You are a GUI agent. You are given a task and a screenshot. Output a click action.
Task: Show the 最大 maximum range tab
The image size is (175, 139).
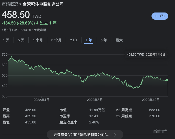(x=119, y=40)
